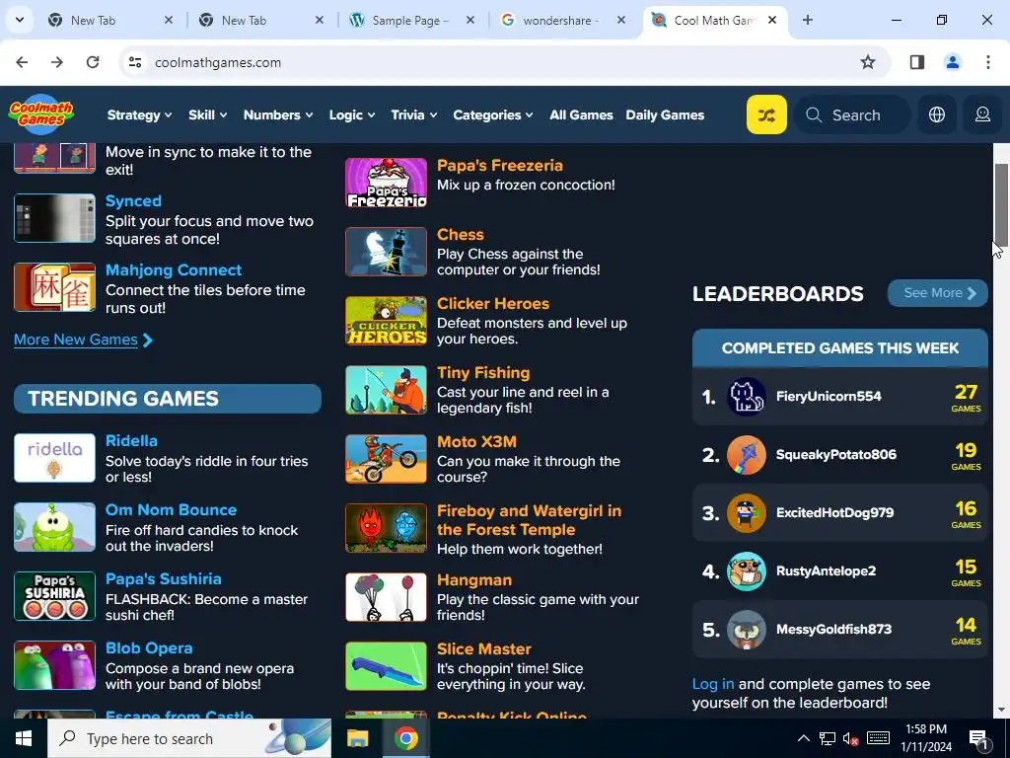Open the language globe icon
This screenshot has width=1010, height=758.
point(937,114)
